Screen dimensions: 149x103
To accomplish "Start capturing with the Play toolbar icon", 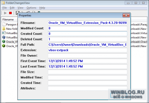I will pos(5,13).
